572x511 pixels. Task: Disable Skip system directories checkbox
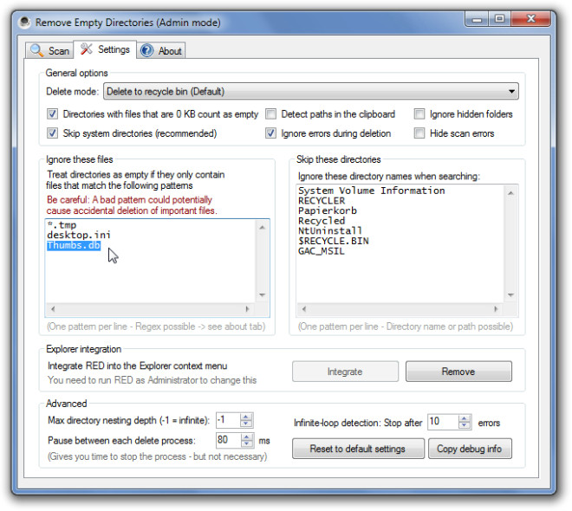53,133
